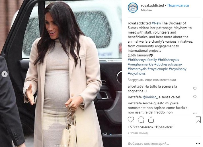Follow account via Подписаться link

[x=178, y=5]
